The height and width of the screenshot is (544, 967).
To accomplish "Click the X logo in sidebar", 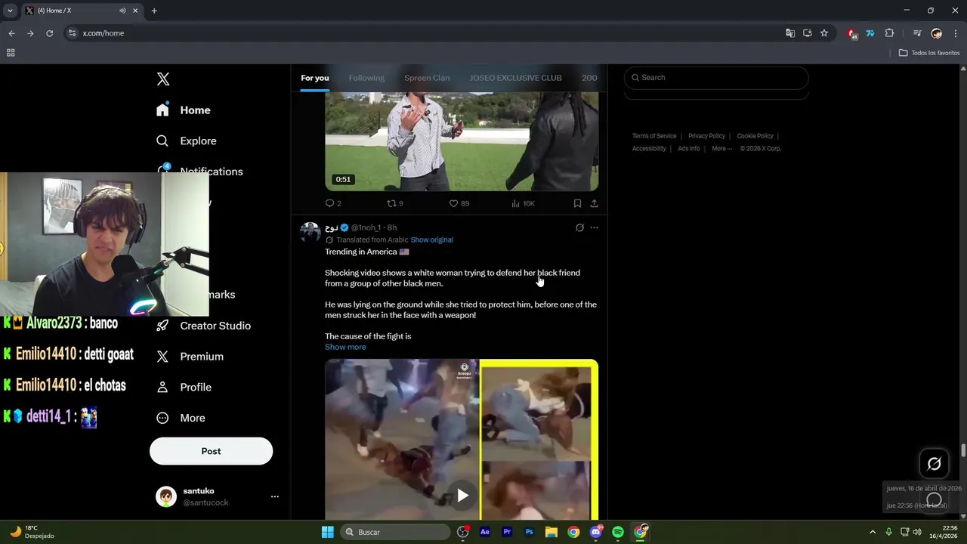I will (x=163, y=79).
